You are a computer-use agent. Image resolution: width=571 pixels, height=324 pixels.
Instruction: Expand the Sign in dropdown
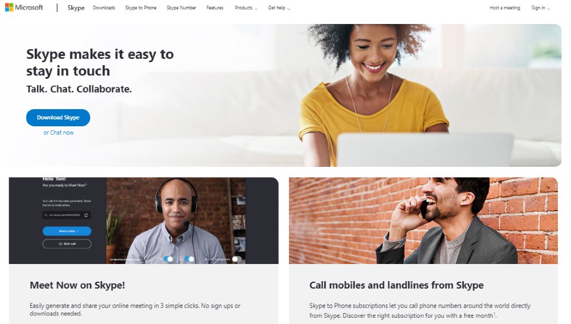(540, 7)
